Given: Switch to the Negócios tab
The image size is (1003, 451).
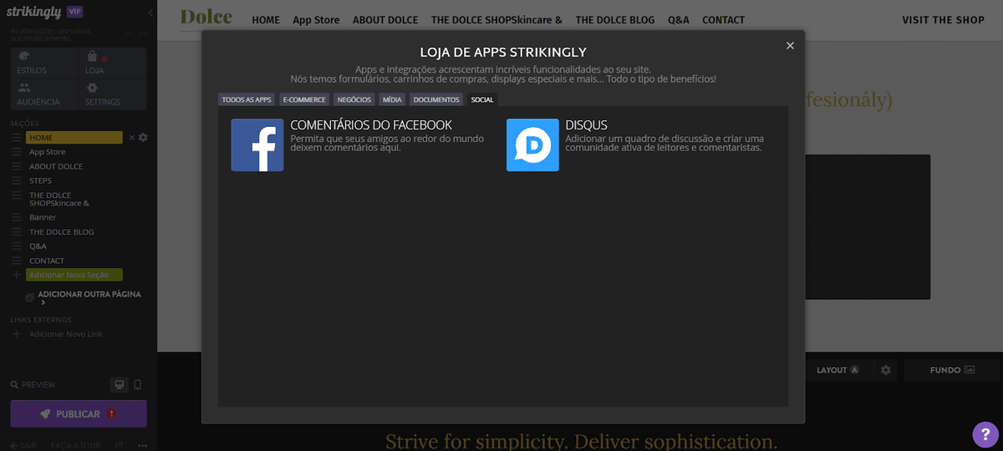Looking at the screenshot, I should tap(354, 99).
